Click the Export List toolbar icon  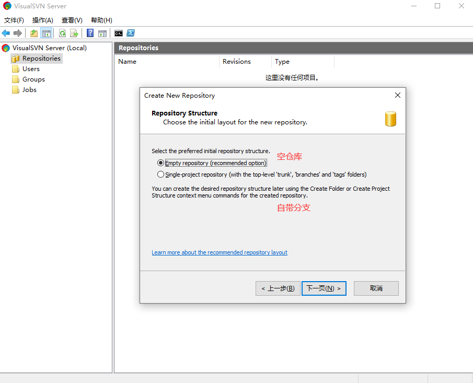(74, 33)
